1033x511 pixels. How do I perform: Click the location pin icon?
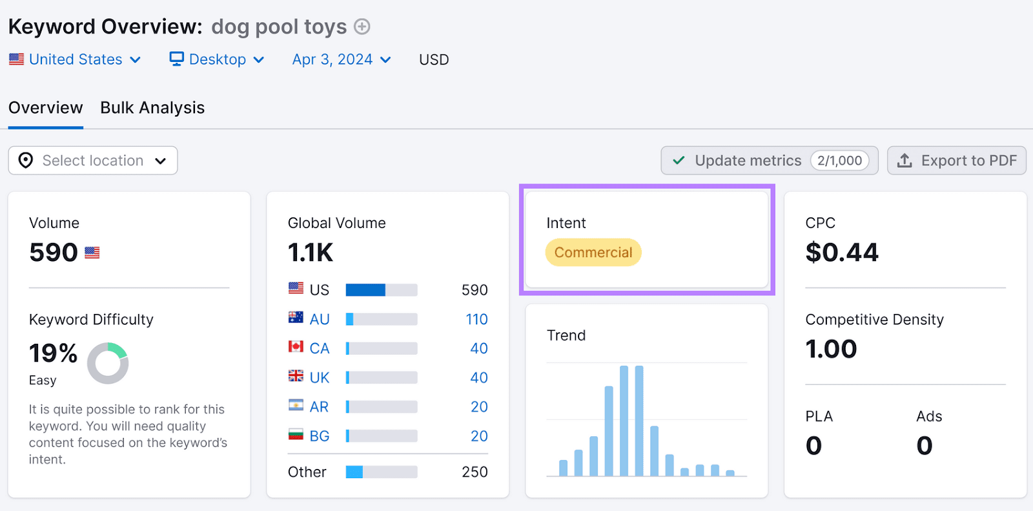point(26,160)
